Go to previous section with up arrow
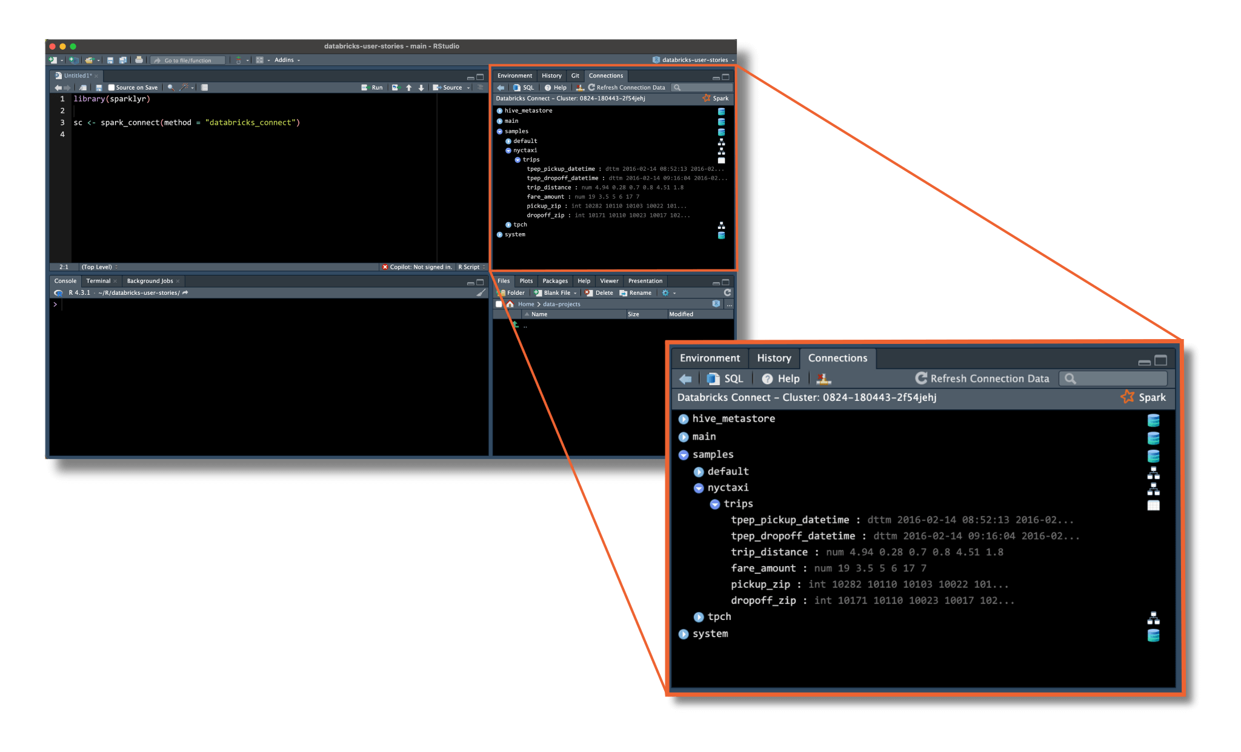This screenshot has height=752, width=1241. [x=409, y=88]
